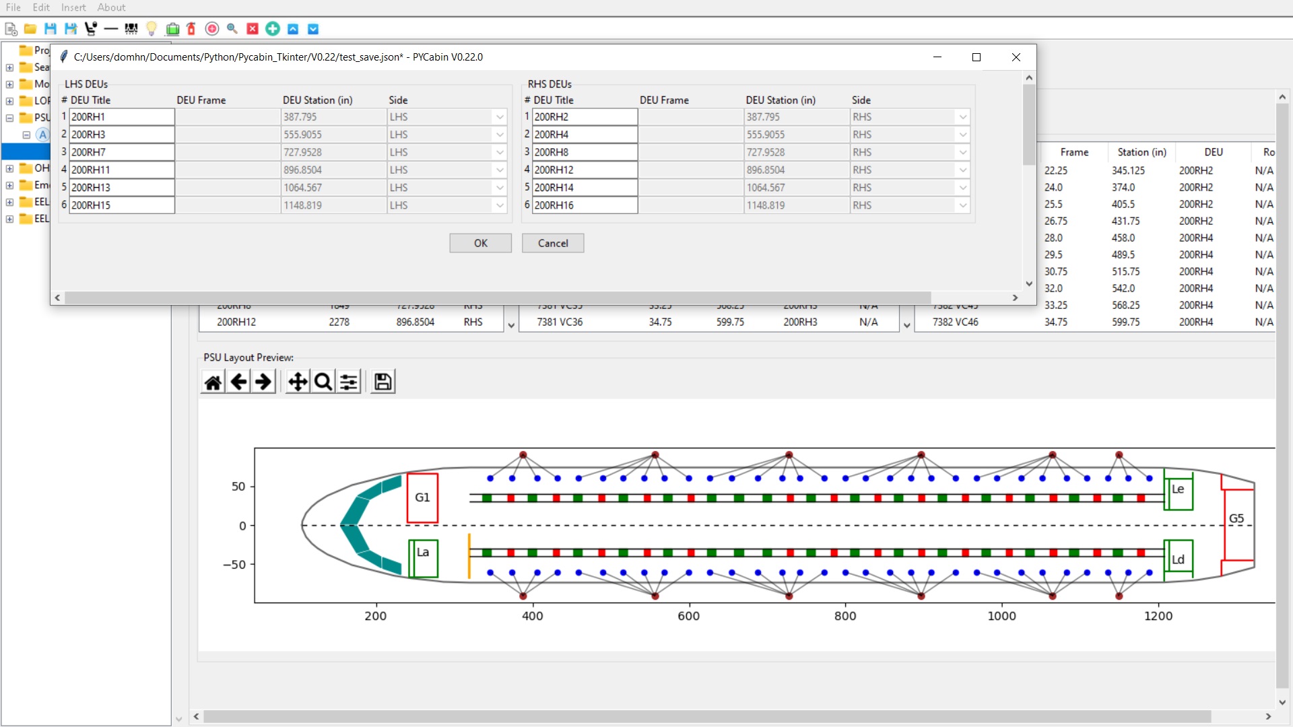The width and height of the screenshot is (1293, 727).
Task: Reset plot view with the Home icon
Action: 213,382
